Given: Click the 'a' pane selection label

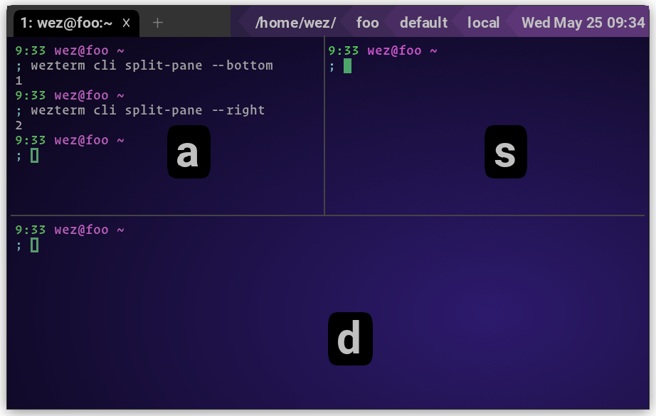Looking at the screenshot, I should point(189,151).
